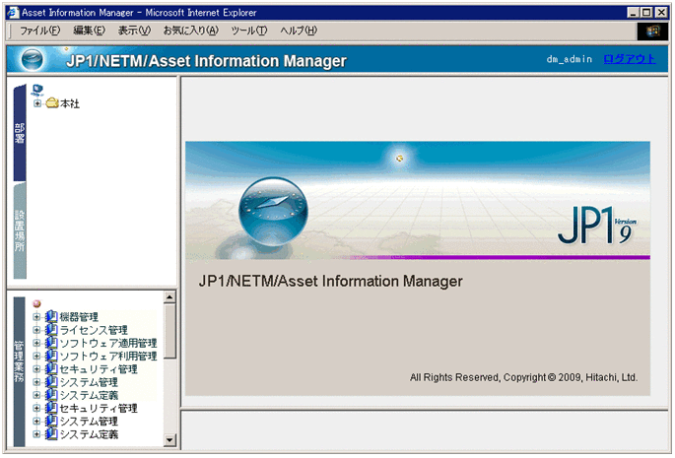Click the book icon beside 機器管理

click(x=51, y=317)
